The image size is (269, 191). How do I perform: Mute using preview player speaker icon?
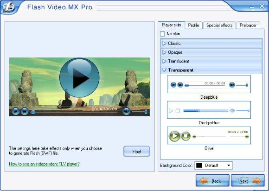(126, 111)
